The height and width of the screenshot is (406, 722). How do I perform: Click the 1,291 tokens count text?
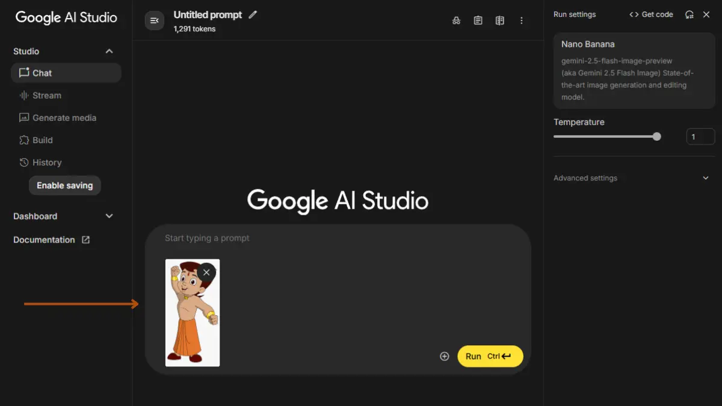click(194, 29)
